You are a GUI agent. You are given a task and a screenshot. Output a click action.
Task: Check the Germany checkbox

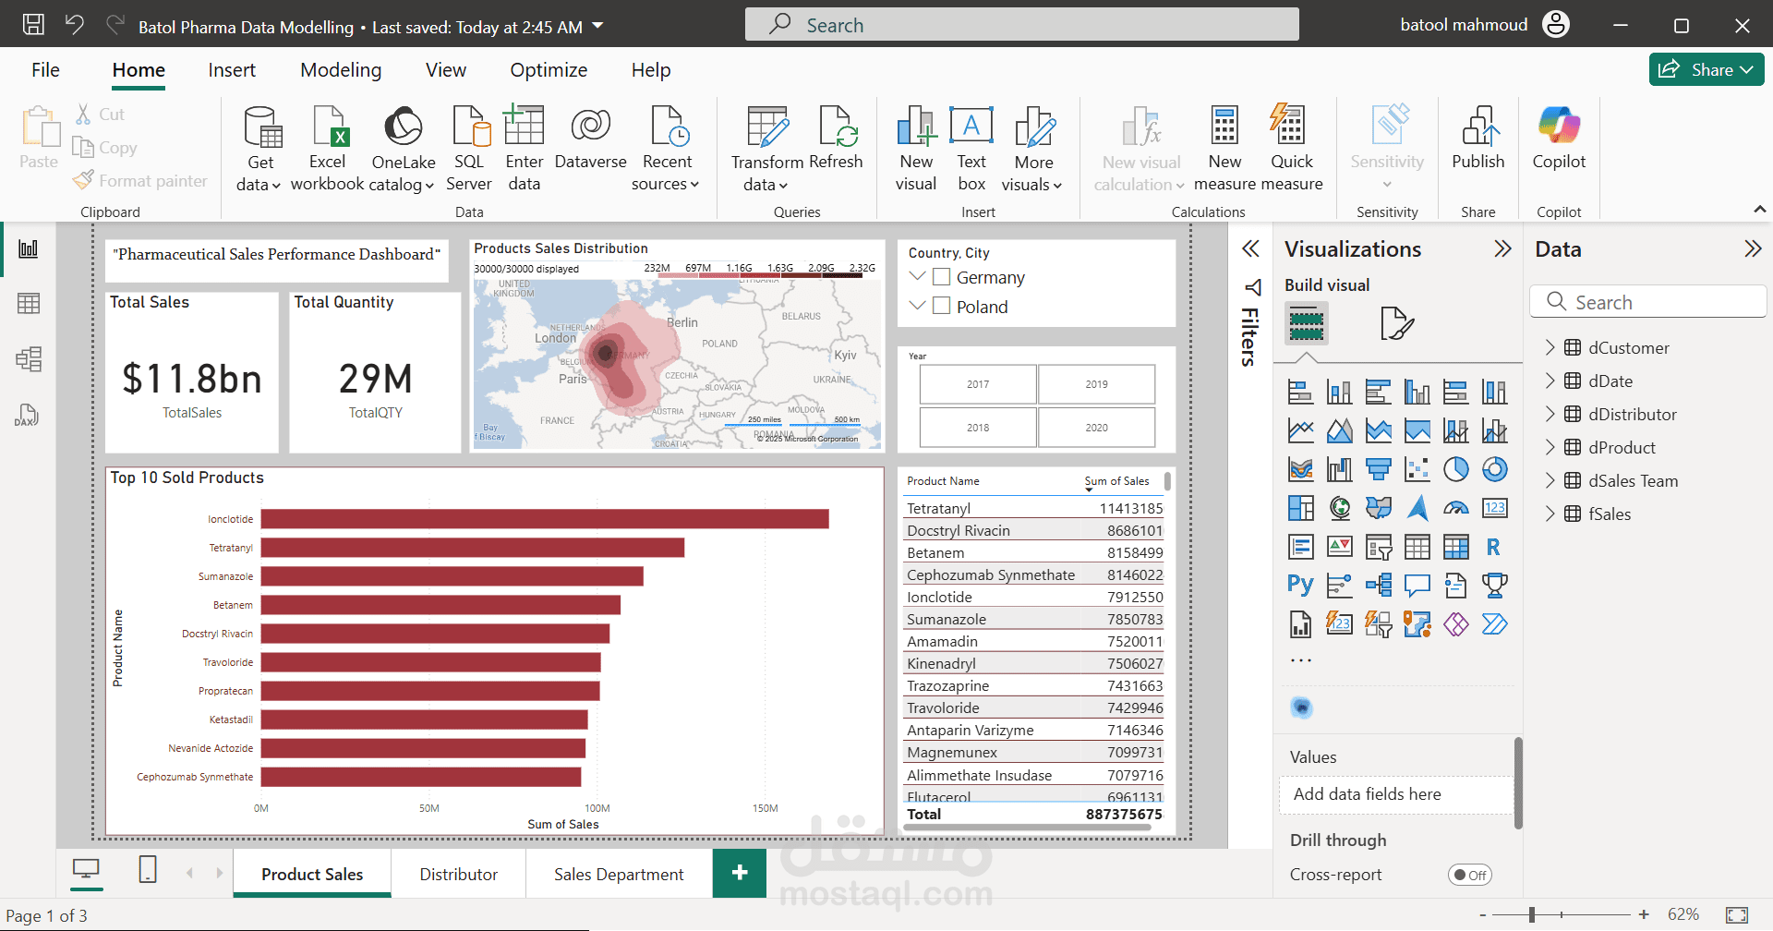[942, 277]
